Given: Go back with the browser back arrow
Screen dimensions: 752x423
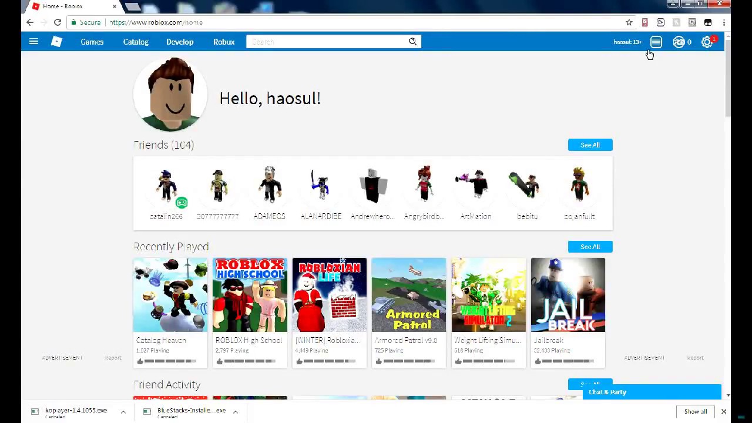Looking at the screenshot, I should coord(30,22).
